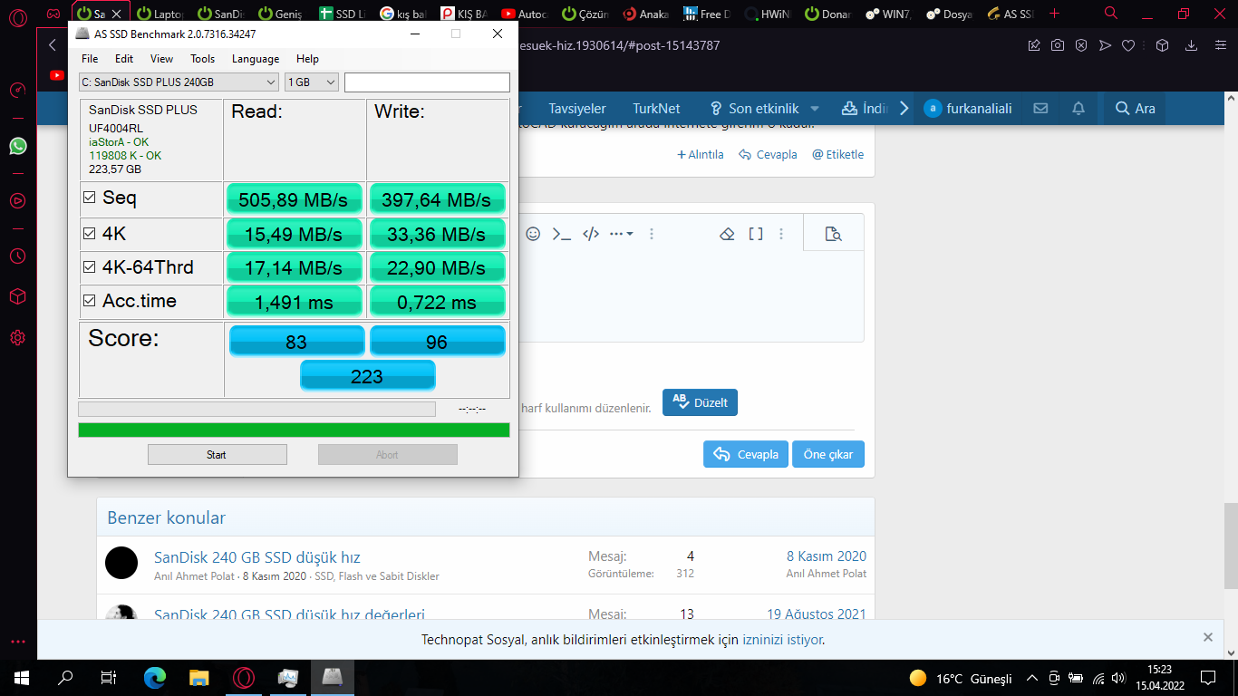The width and height of the screenshot is (1238, 696).
Task: Click the empty text field beside 1 GB
Action: pos(427,82)
